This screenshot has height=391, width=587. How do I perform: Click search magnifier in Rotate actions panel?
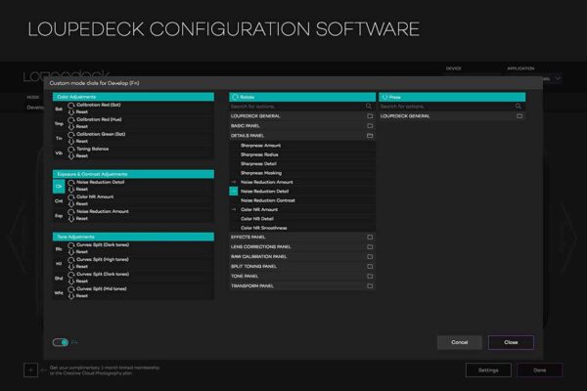pyautogui.click(x=369, y=106)
